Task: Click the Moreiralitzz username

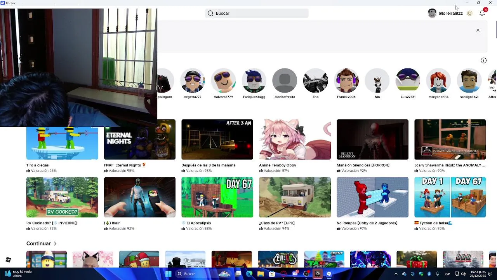Action: [451, 13]
